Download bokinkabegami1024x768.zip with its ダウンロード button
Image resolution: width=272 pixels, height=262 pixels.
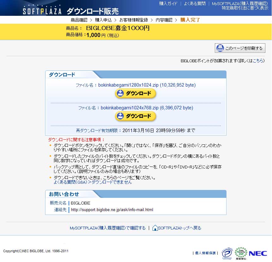click(x=136, y=116)
